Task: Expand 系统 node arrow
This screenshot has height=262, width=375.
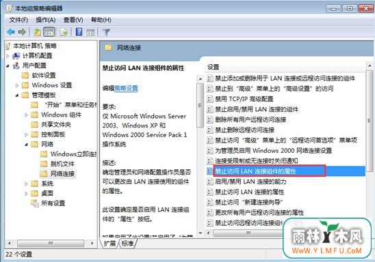Action: (x=26, y=184)
